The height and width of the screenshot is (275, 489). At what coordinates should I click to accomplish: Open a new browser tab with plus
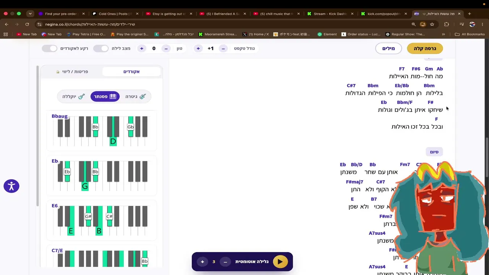click(470, 14)
